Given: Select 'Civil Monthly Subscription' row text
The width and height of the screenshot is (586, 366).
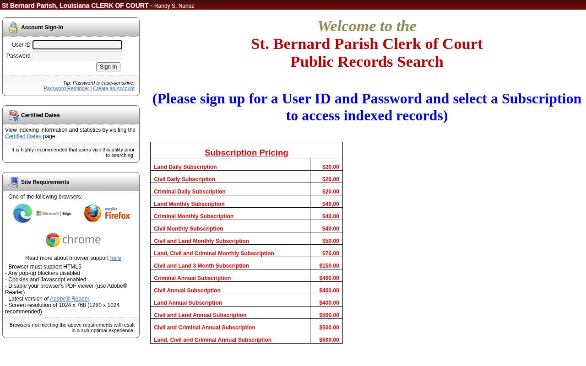Looking at the screenshot, I should coord(189,229).
